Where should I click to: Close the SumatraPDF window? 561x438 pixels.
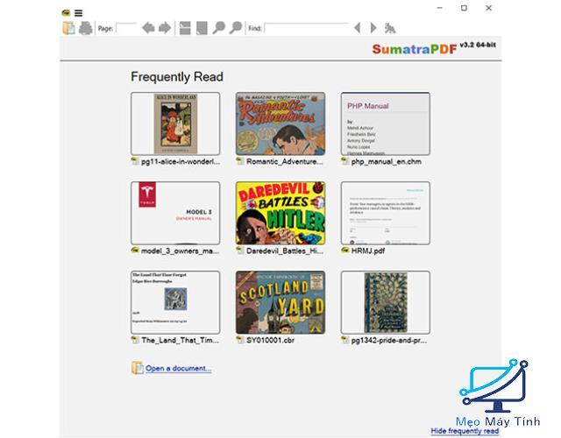489,8
